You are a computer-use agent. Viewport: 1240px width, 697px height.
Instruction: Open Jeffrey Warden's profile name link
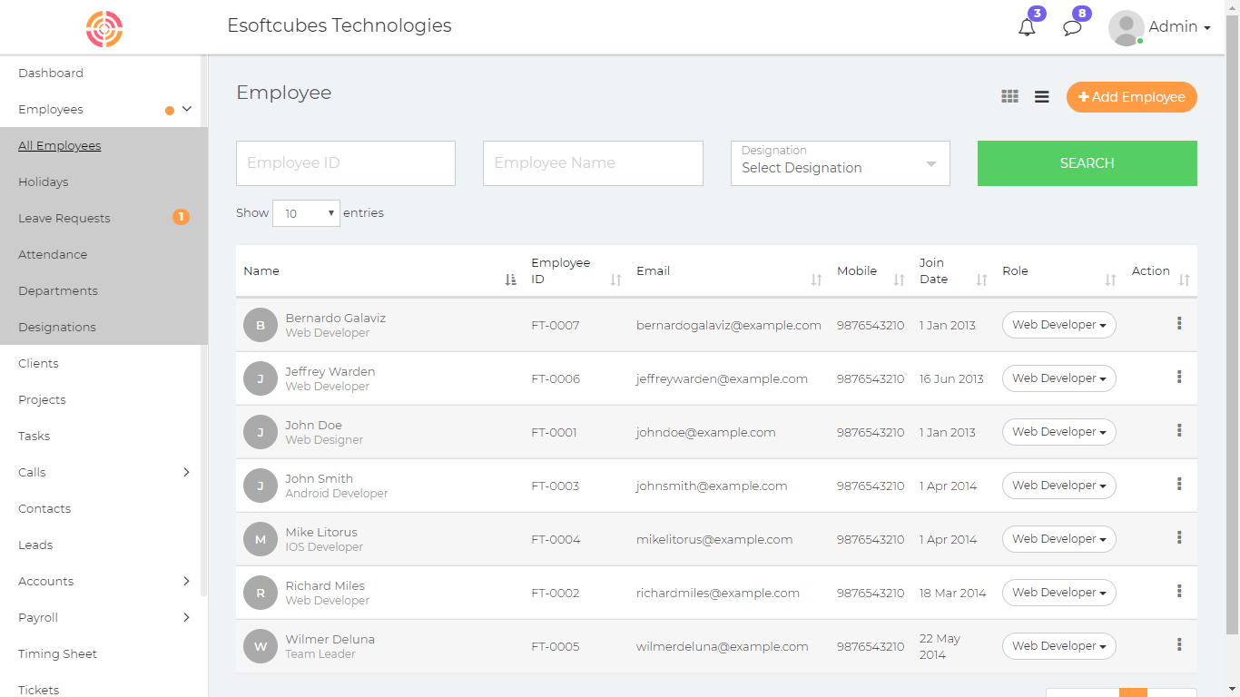point(330,371)
